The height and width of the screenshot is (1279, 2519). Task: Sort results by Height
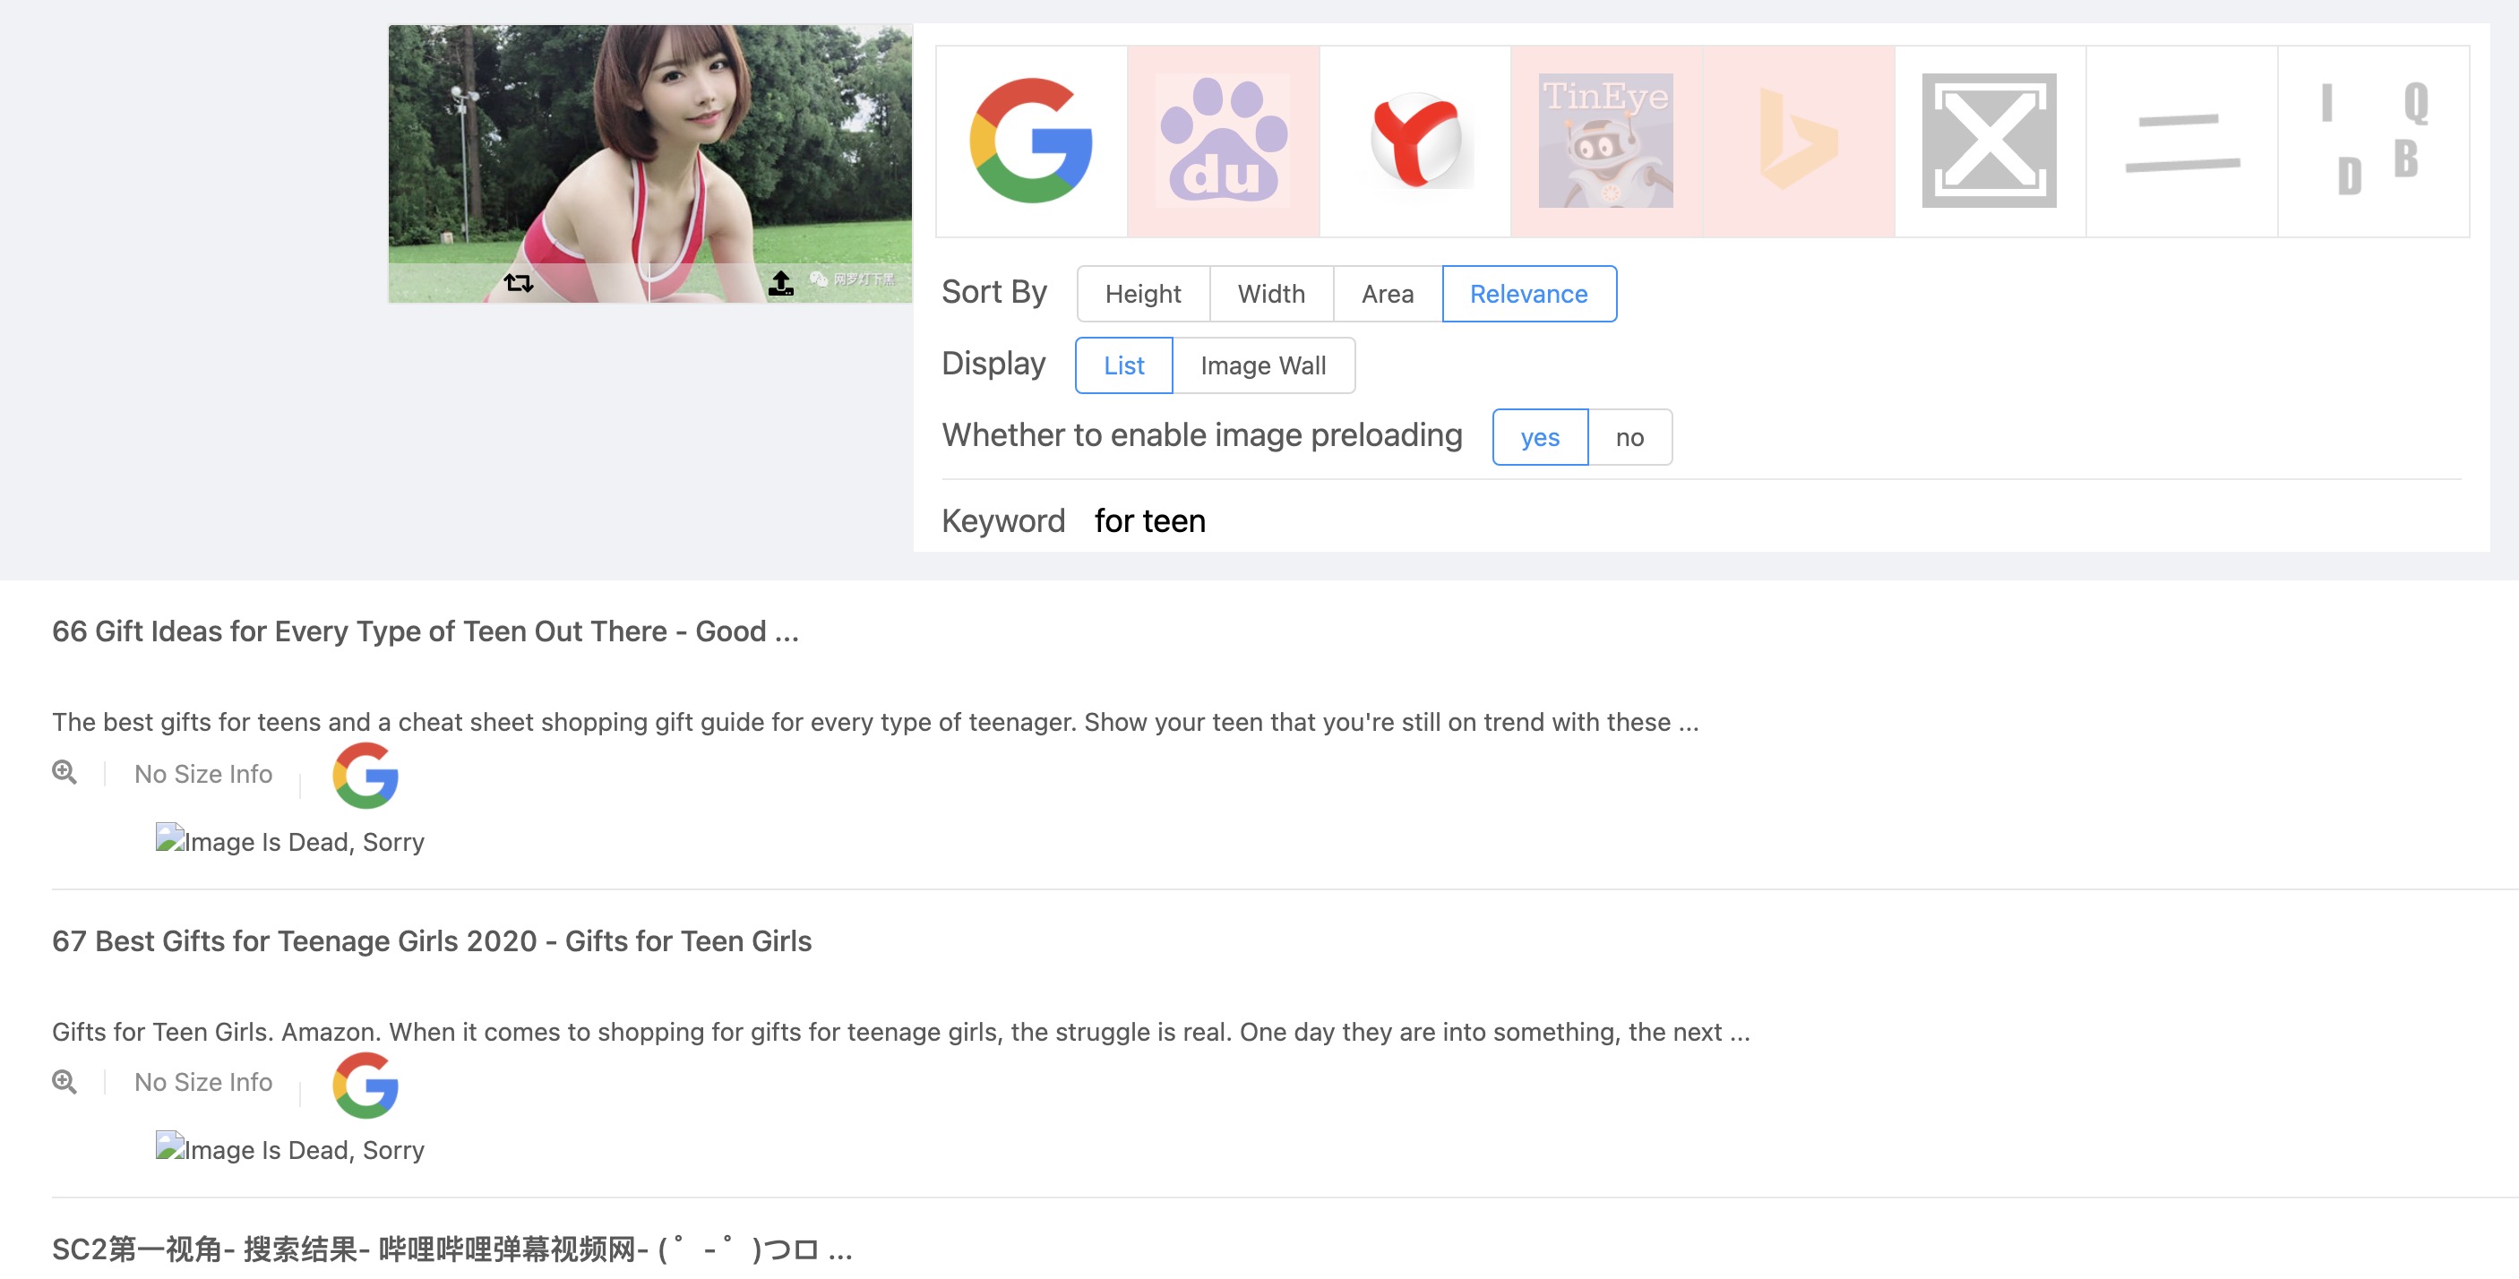point(1142,294)
